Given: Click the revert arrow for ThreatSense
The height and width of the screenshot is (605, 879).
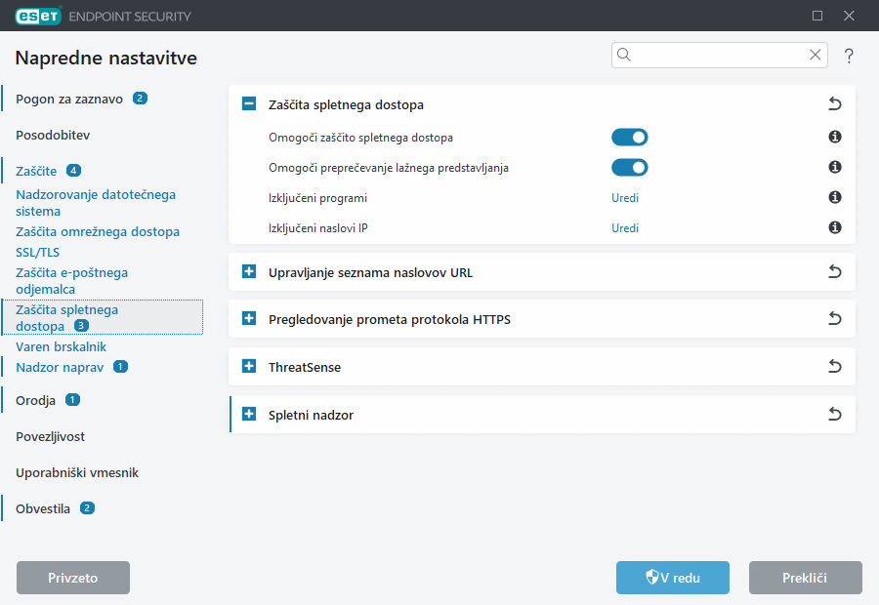Looking at the screenshot, I should point(834,367).
